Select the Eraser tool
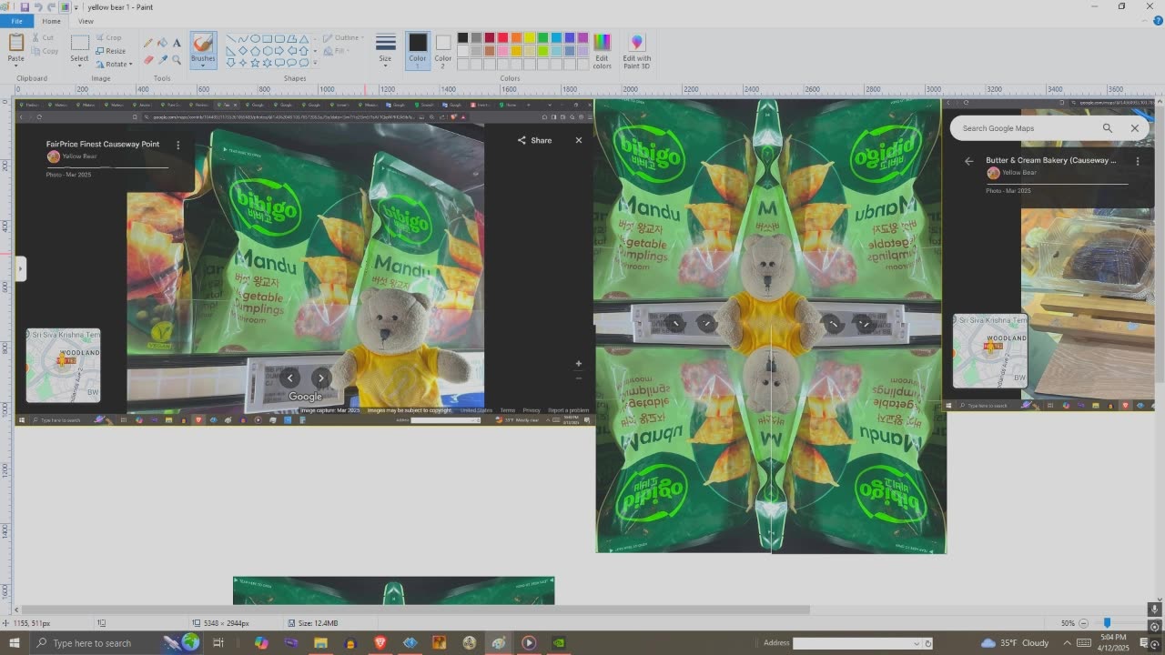 148,60
